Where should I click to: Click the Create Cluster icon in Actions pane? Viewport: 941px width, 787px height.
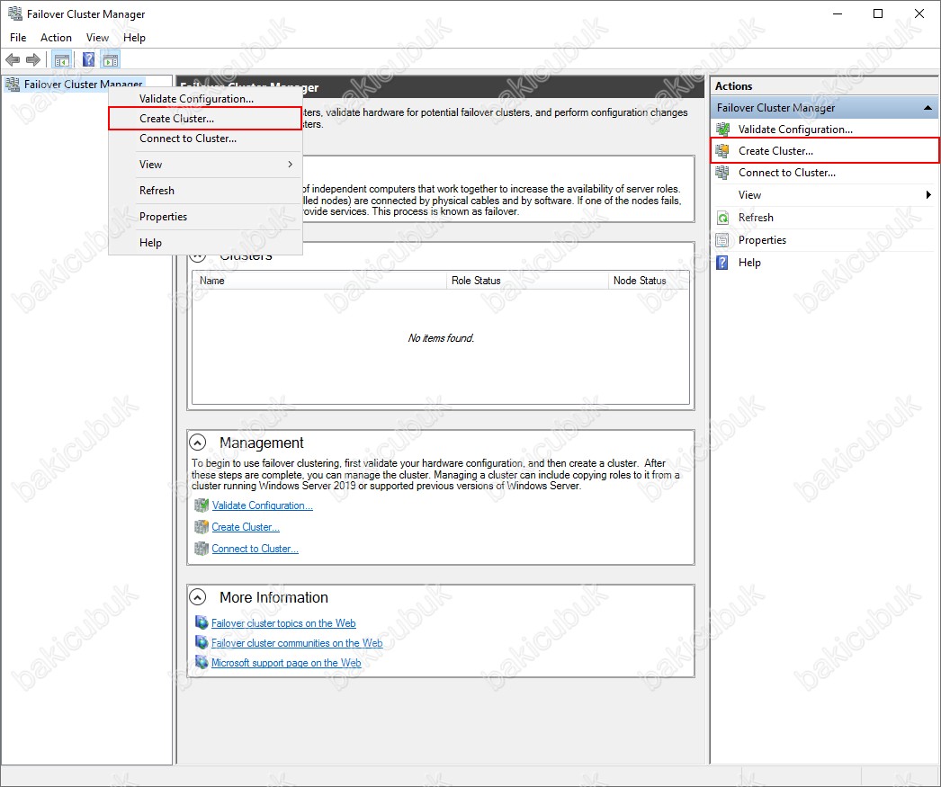[723, 150]
